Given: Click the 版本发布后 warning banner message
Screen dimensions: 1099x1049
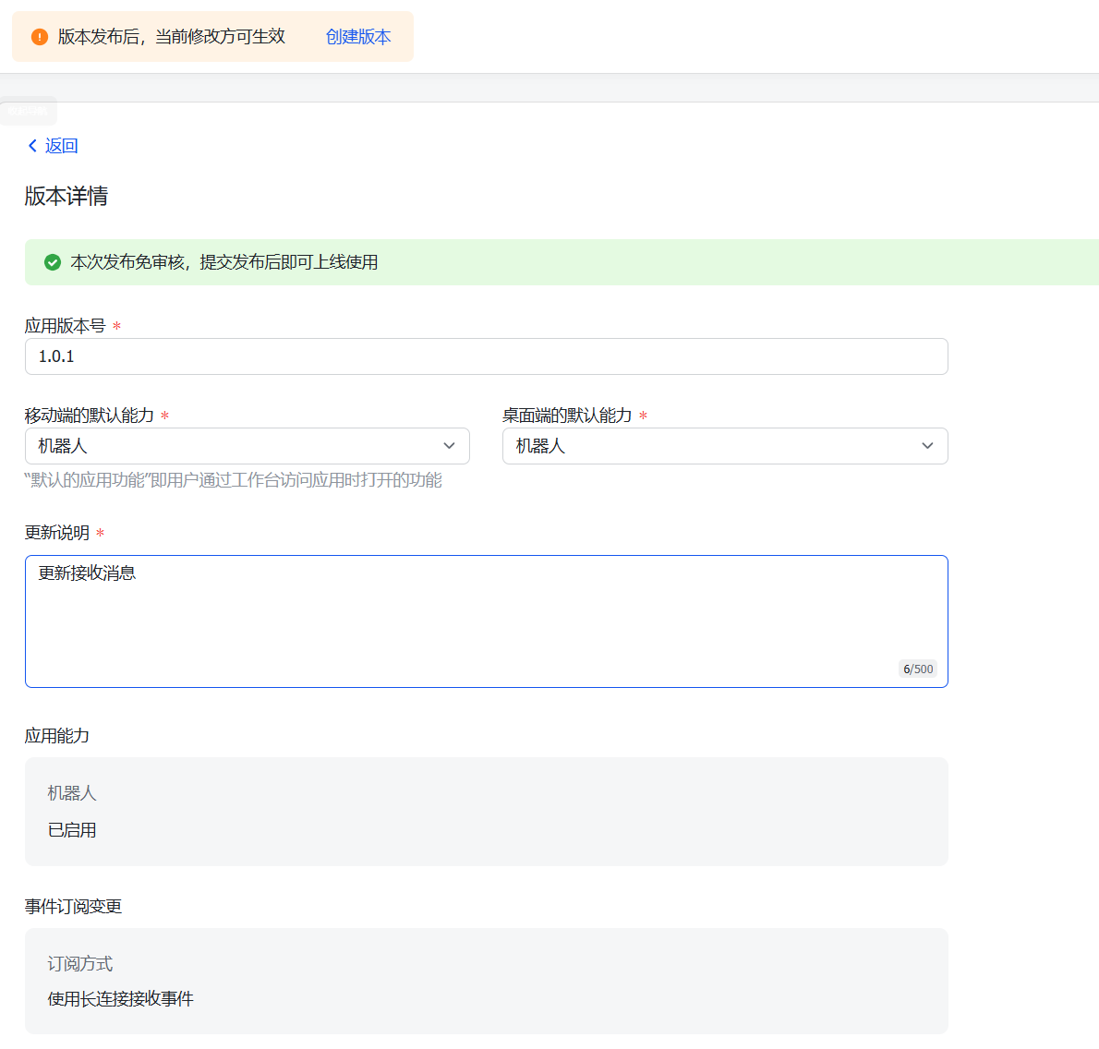Looking at the screenshot, I should tap(172, 37).
